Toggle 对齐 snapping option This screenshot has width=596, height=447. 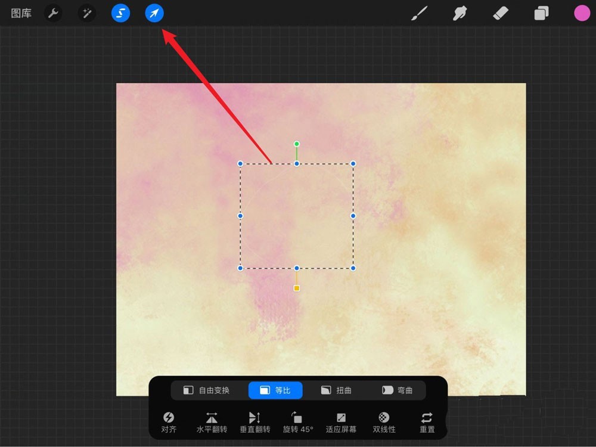click(x=169, y=423)
